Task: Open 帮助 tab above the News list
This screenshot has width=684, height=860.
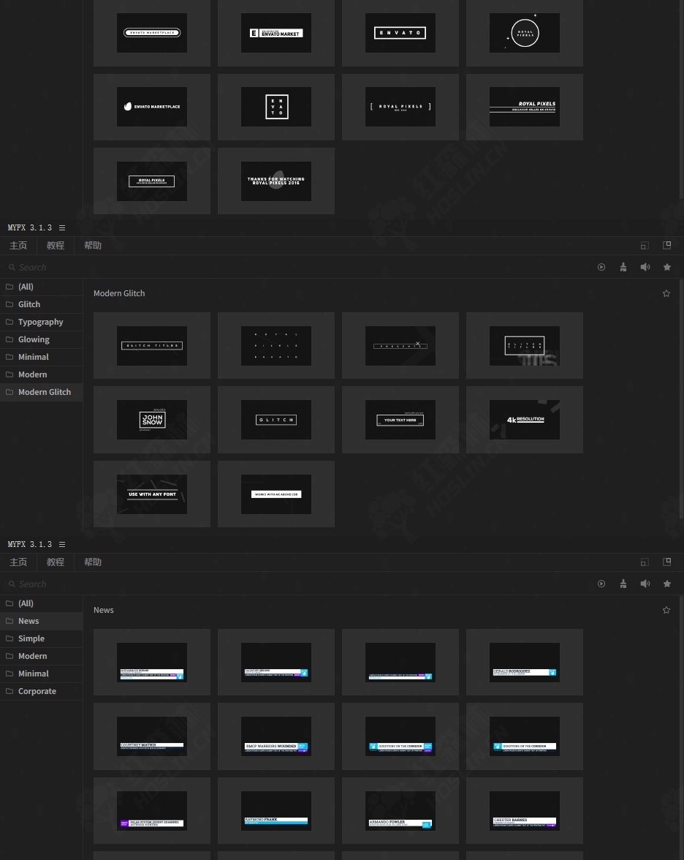Action: coord(93,562)
